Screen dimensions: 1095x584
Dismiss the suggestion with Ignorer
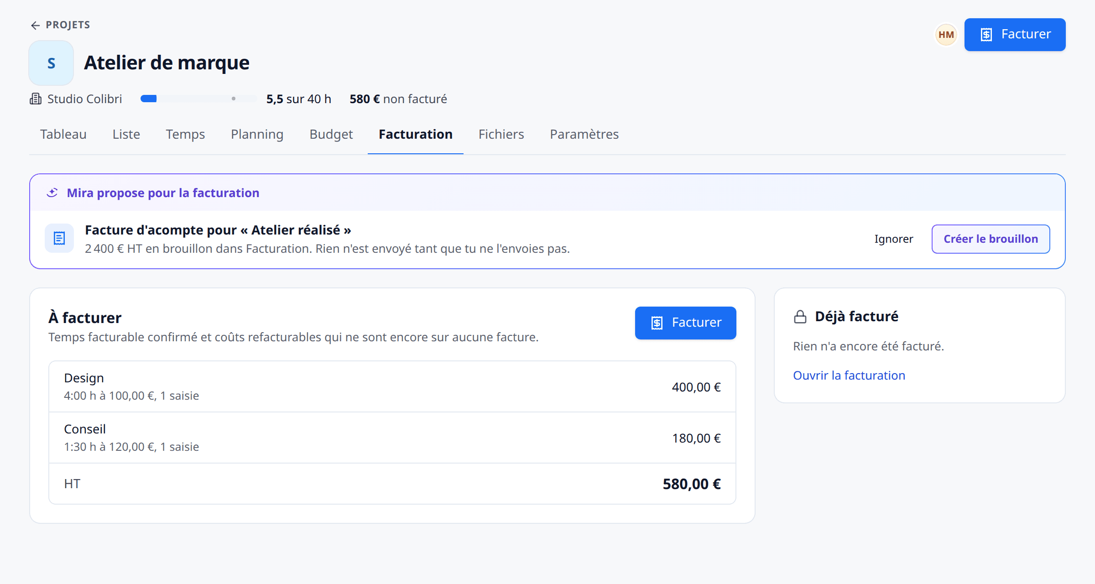tap(893, 239)
